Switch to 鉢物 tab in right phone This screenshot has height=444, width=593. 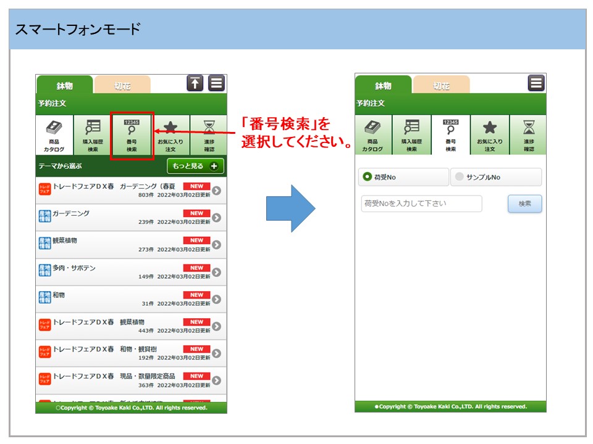[x=383, y=86]
